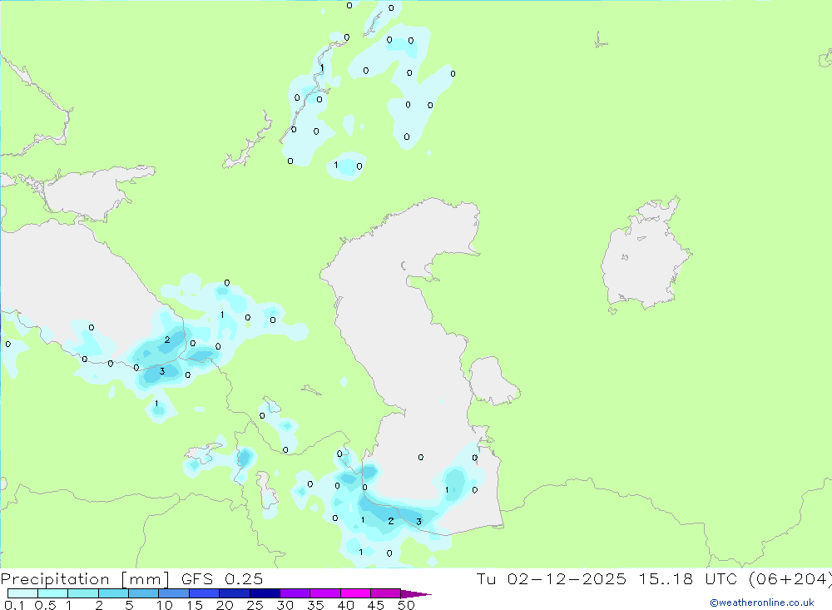Click the "Tu 02-12-2025" date text
Viewport: 832px width, 610px height.
pyautogui.click(x=551, y=578)
